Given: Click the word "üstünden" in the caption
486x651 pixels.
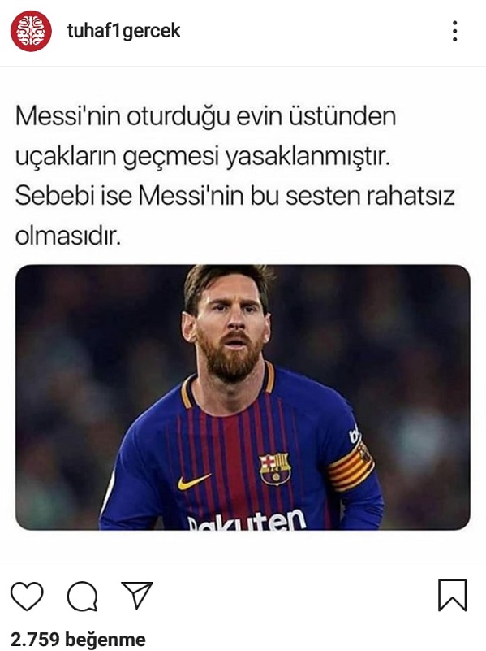Looking at the screenshot, I should (342, 116).
